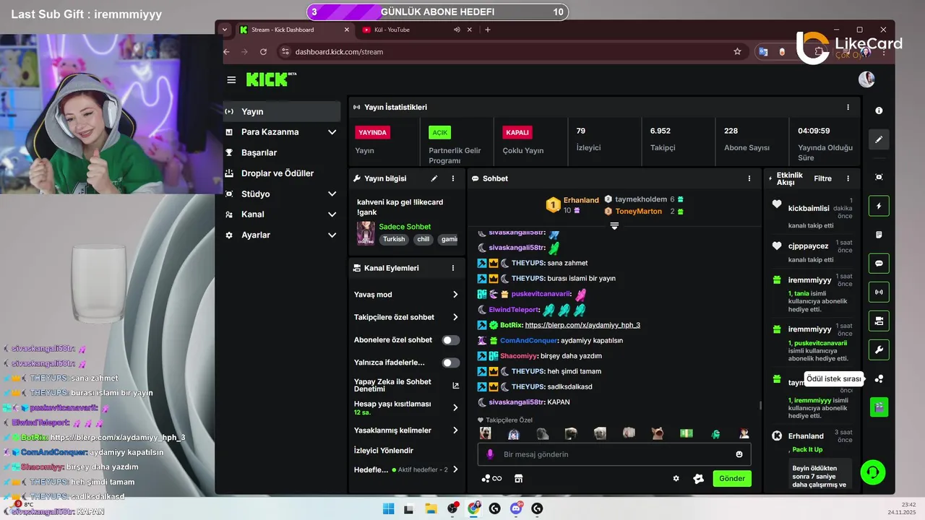This screenshot has width=925, height=520.
Task: Expand Kanal sidebar section
Action: click(332, 214)
